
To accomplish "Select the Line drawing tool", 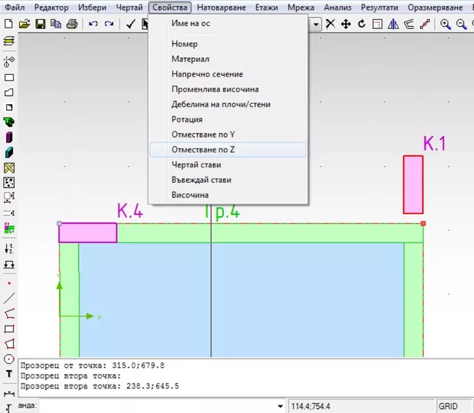I will point(9,298).
